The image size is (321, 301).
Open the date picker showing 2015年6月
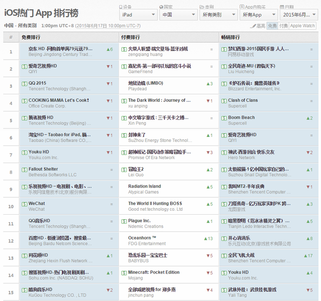point(299,15)
